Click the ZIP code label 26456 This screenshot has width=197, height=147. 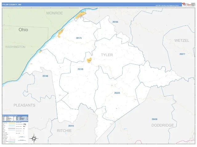155,119
